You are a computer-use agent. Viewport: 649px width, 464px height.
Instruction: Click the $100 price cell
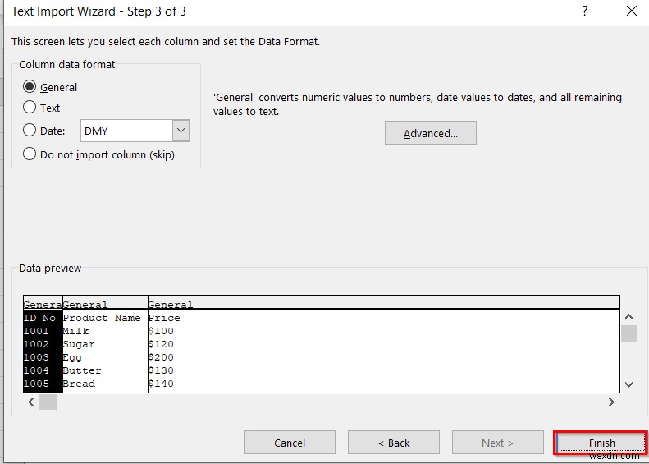[x=161, y=331]
